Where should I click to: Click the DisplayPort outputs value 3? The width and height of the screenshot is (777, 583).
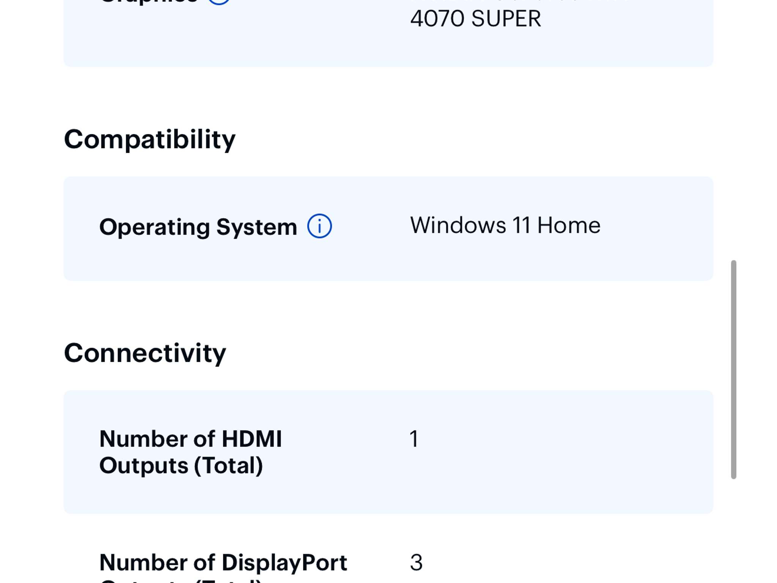pos(416,563)
